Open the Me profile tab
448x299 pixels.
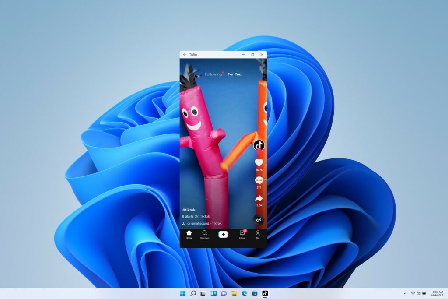[258, 234]
